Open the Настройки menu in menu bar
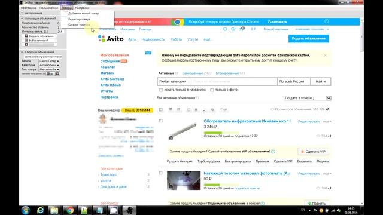The width and height of the screenshot is (383, 215). [x=82, y=8]
